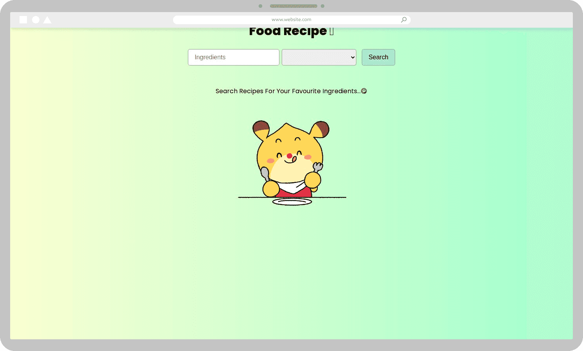Click the white plate below the mascot

292,202
